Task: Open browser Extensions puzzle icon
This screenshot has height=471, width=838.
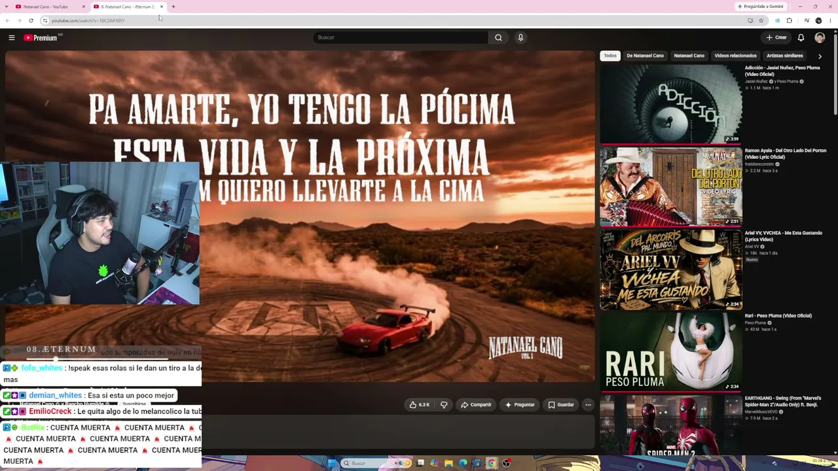Action: pyautogui.click(x=790, y=20)
